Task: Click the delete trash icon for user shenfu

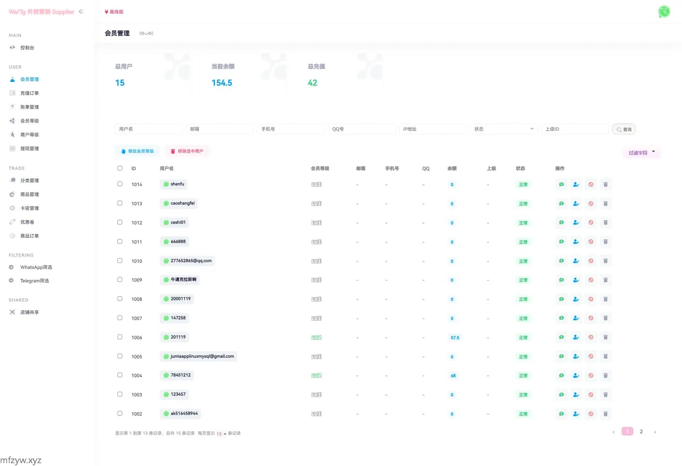Action: 605,184
